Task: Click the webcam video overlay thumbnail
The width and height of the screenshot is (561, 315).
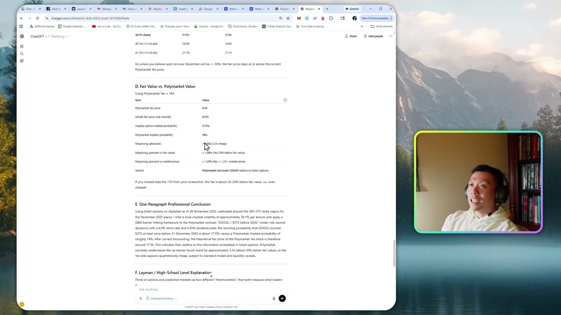Action: tap(478, 182)
